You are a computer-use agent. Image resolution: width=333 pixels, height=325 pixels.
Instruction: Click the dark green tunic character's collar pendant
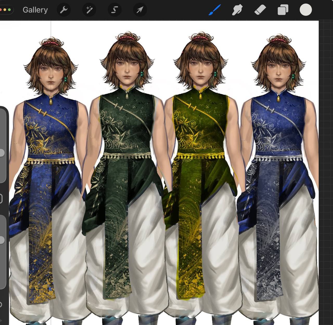[127, 96]
